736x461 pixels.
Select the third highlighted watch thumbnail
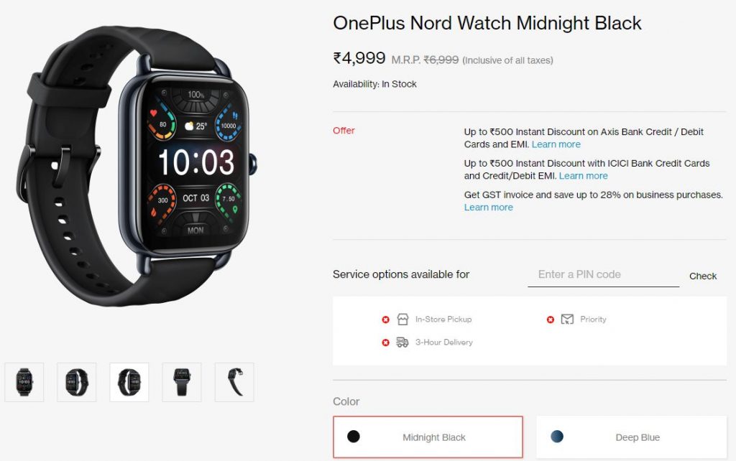129,382
